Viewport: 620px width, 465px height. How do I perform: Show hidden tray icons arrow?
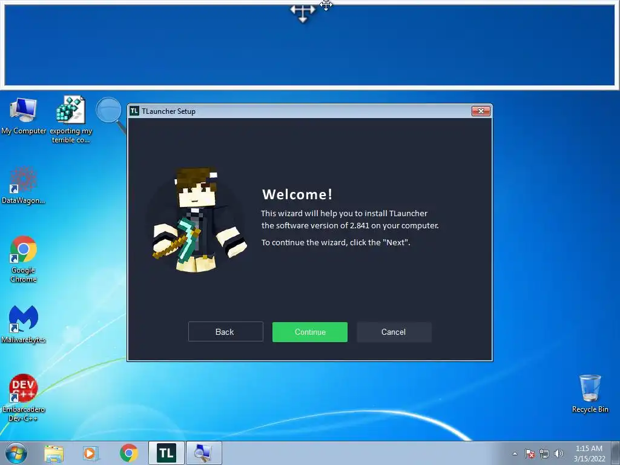pos(515,453)
